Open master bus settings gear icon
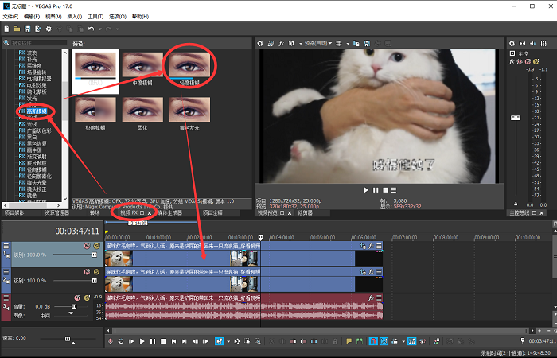 point(513,43)
